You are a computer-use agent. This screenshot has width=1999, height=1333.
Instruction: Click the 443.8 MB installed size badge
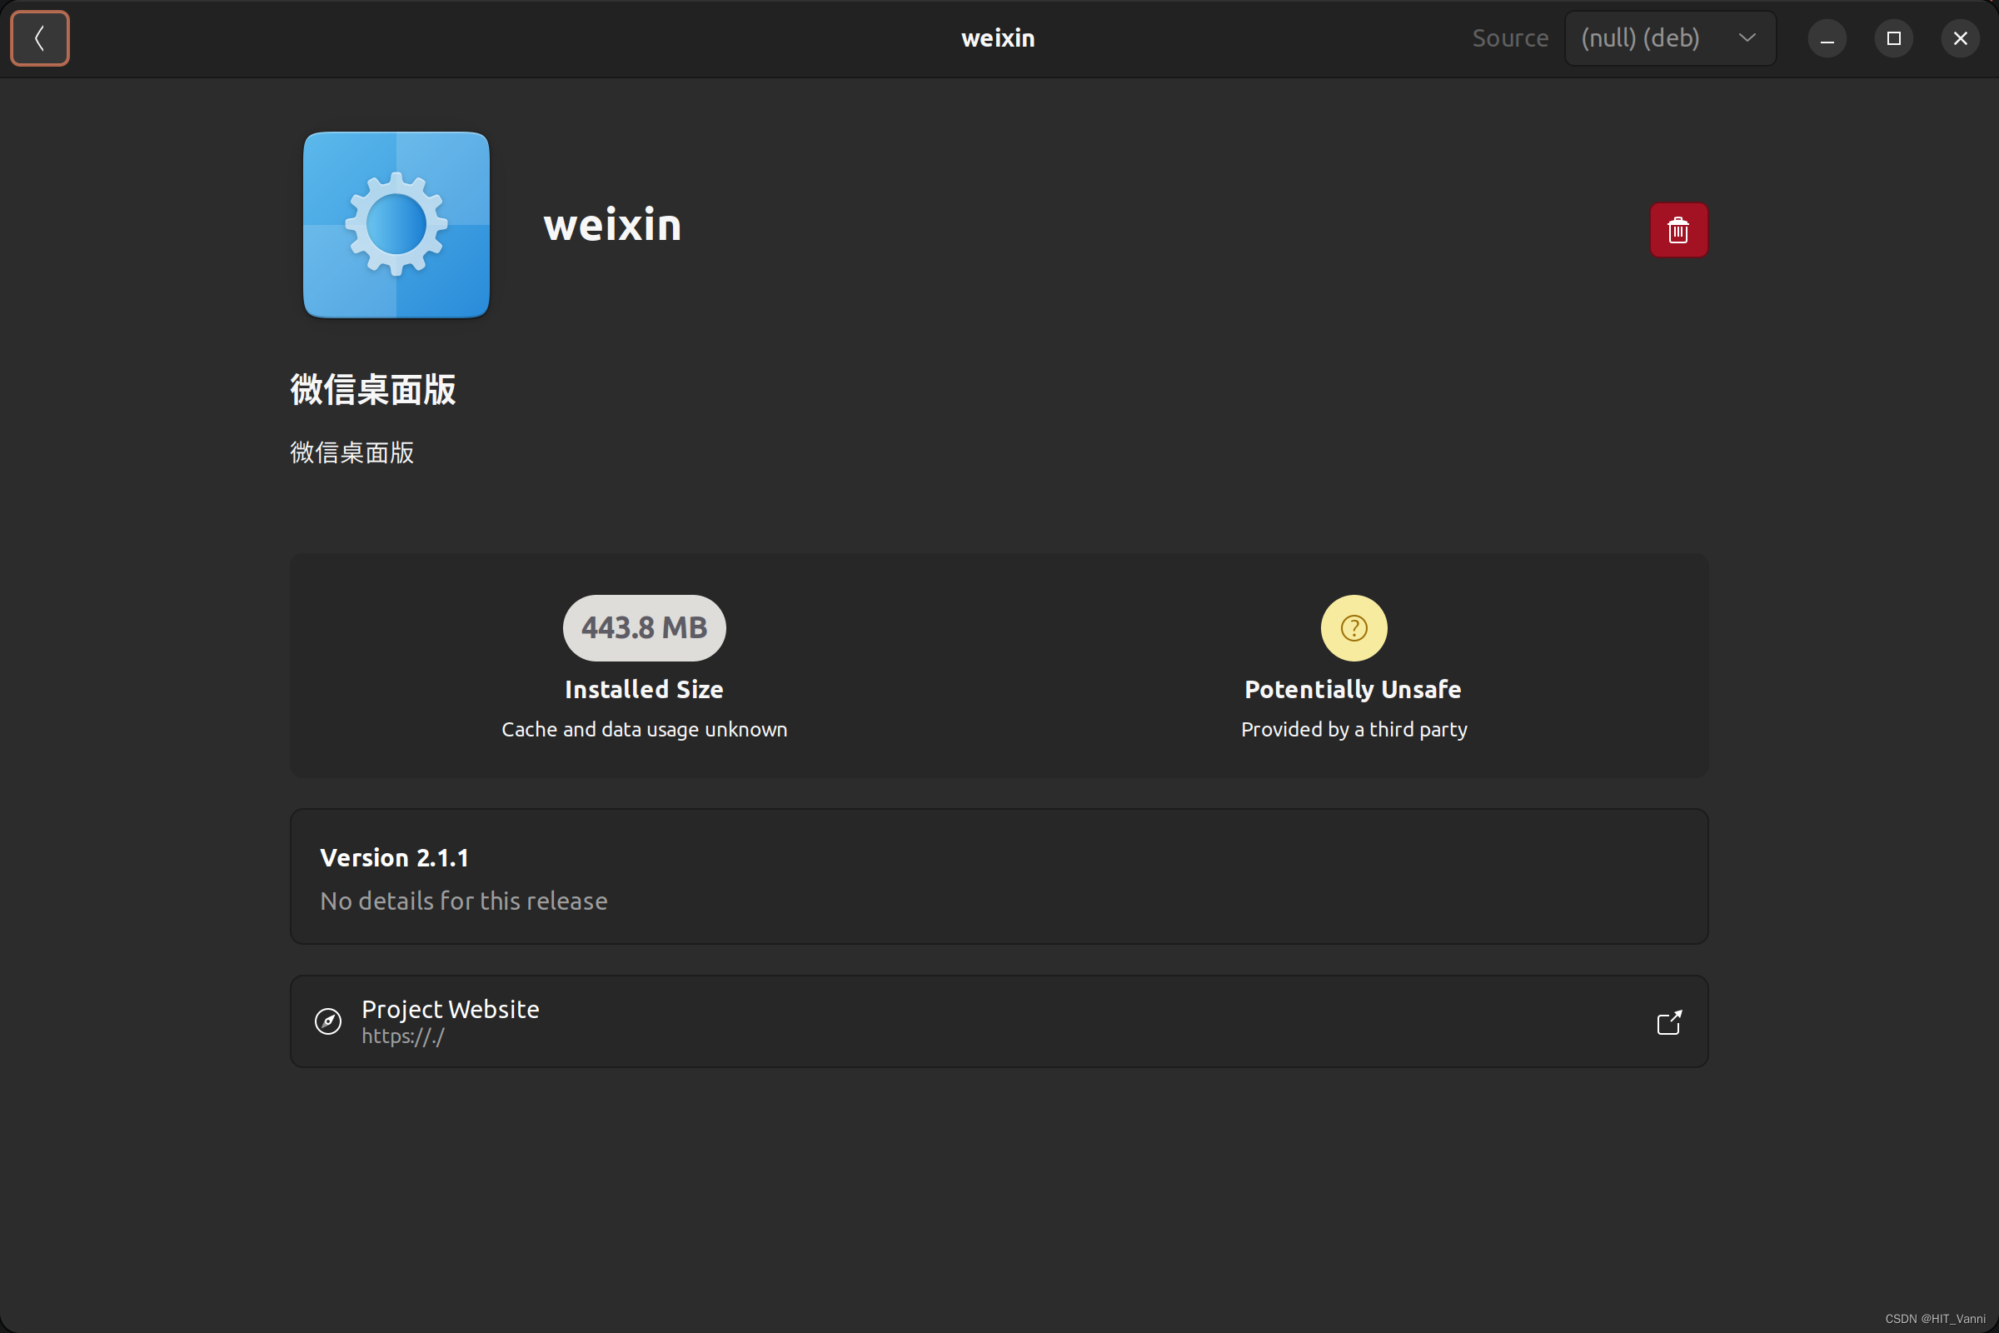644,627
